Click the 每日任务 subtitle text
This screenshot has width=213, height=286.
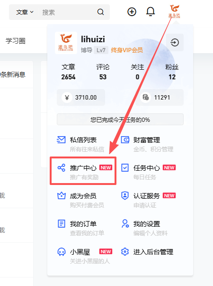[x=145, y=177]
